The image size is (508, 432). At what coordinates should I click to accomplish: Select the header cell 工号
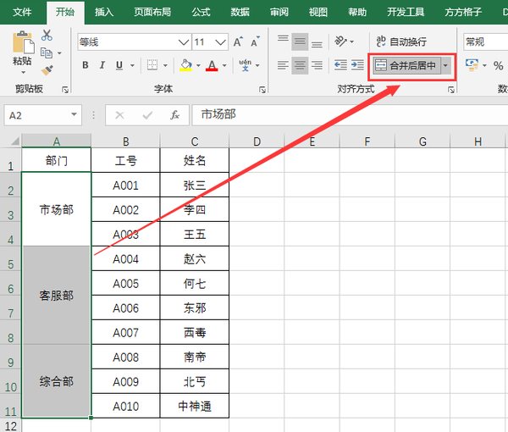pos(125,160)
